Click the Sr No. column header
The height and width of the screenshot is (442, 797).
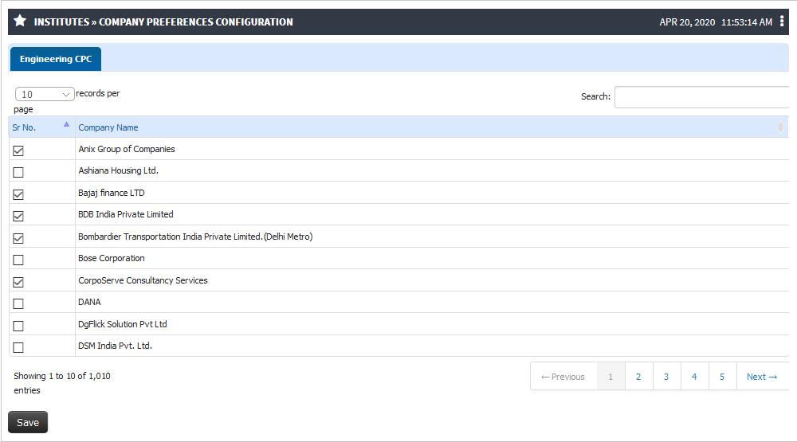tap(41, 127)
